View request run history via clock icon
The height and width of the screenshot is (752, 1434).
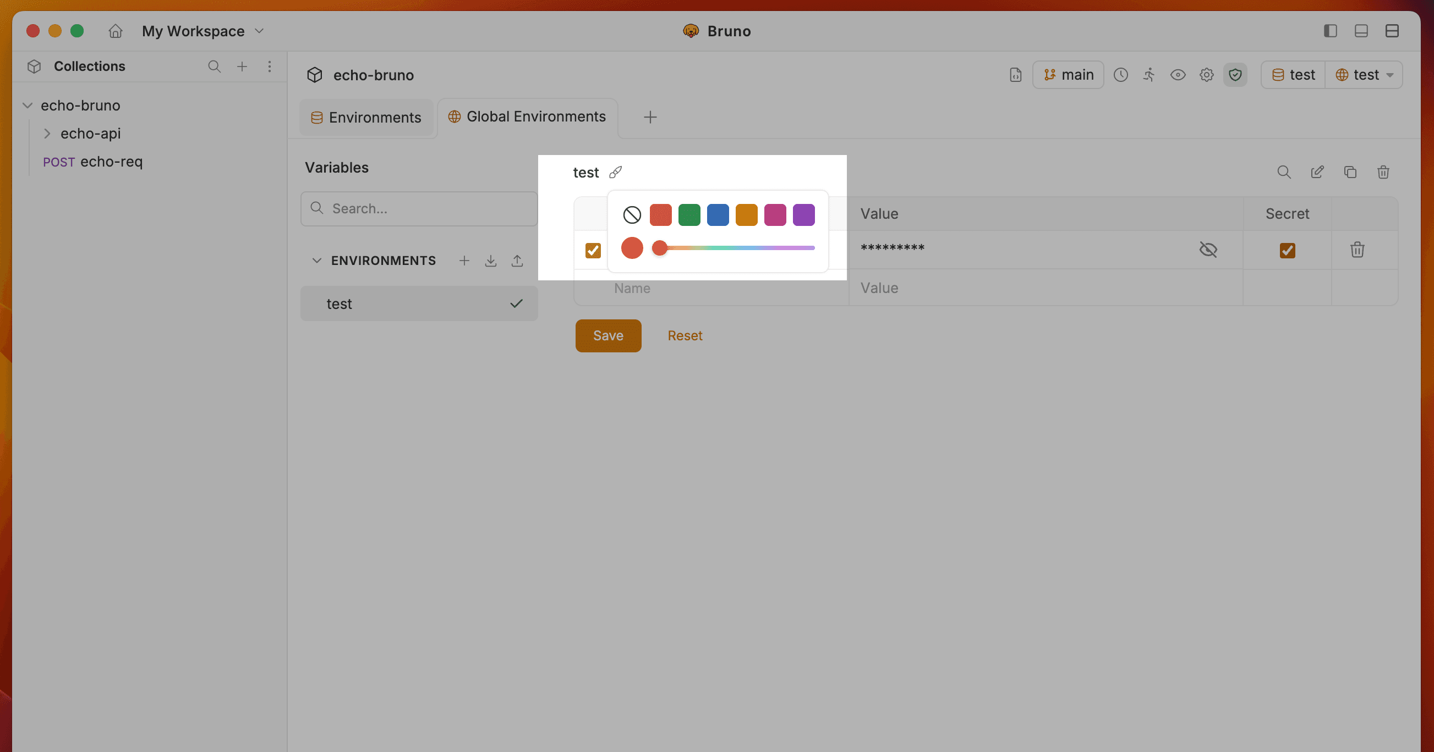pos(1120,75)
